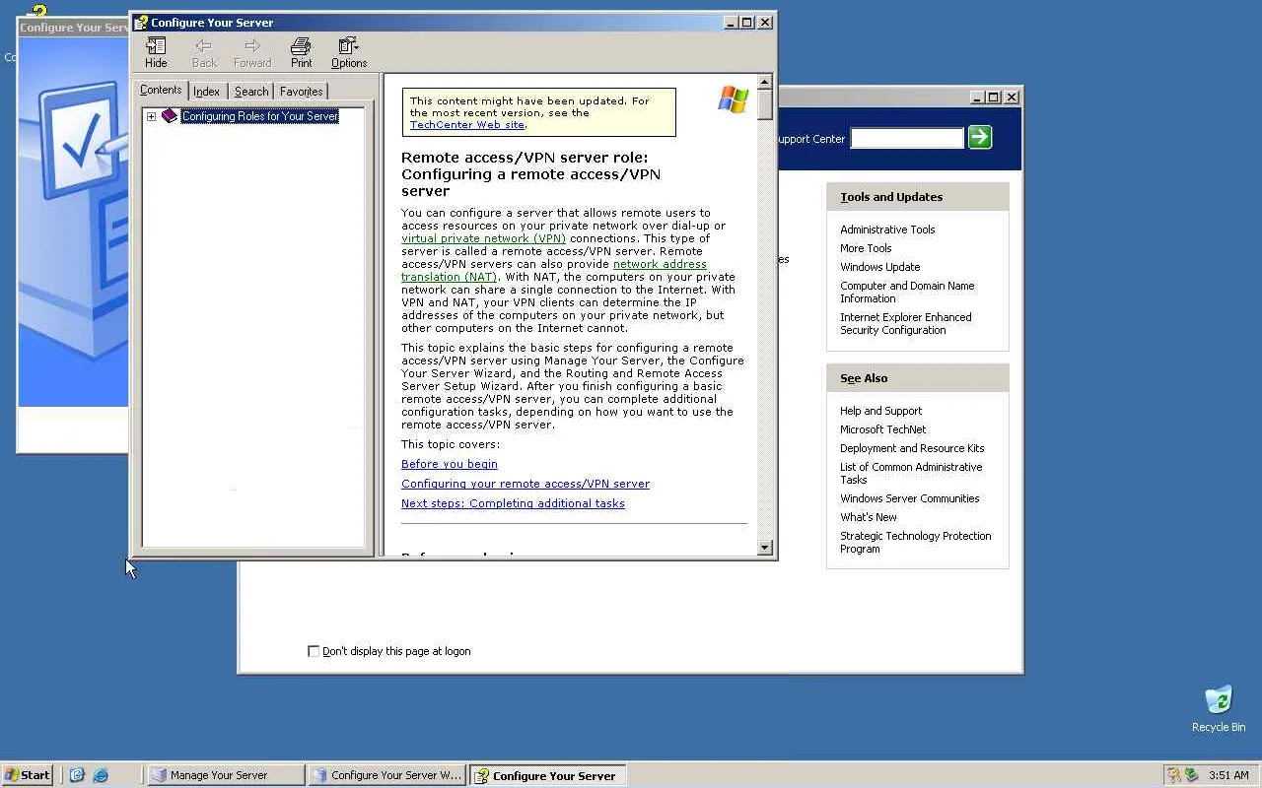This screenshot has height=788, width=1262.
Task: Follow the virtual private network (VPN) link
Action: click(483, 238)
